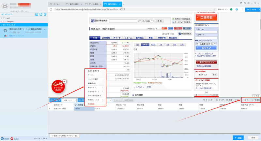
Task: Open the home tab with house icon
Action: 56,4
